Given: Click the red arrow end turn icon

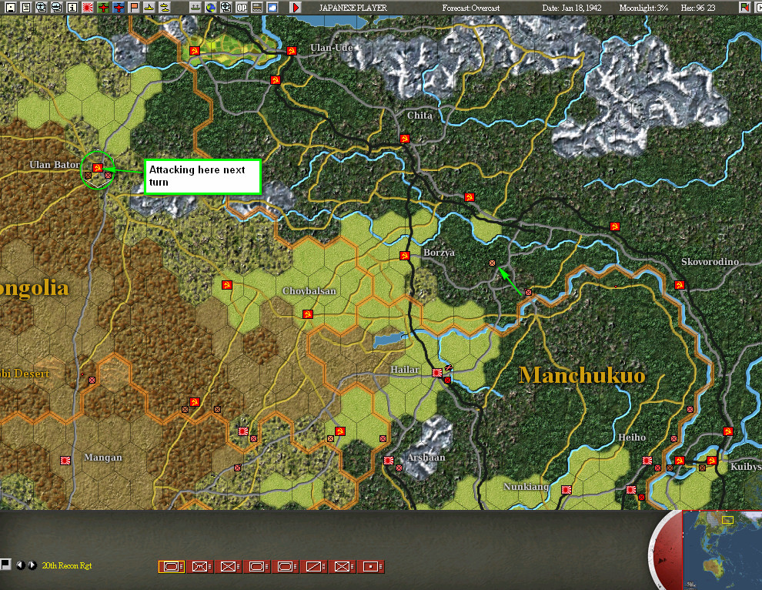Looking at the screenshot, I should click(295, 7).
